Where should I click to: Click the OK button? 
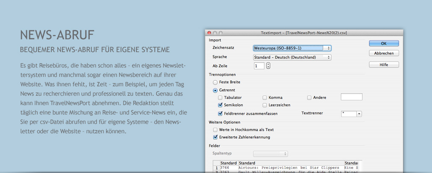click(384, 44)
